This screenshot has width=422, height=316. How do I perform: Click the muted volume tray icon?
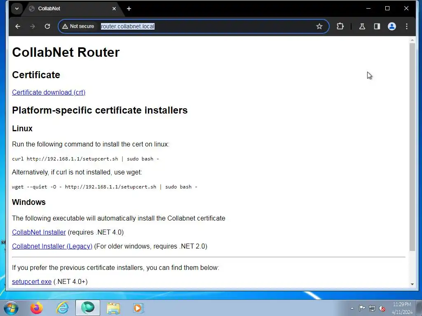pyautogui.click(x=382, y=308)
